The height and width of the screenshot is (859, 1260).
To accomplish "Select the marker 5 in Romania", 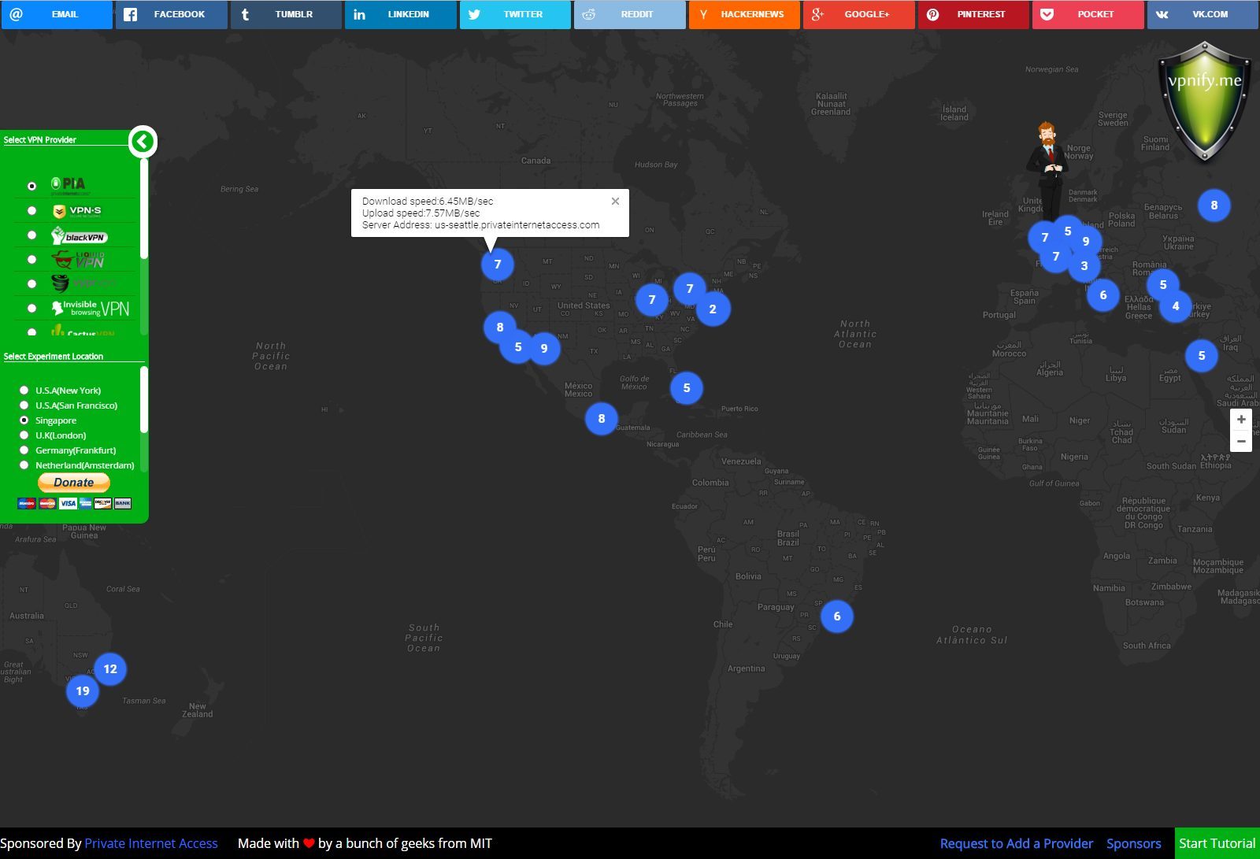I will (1163, 284).
